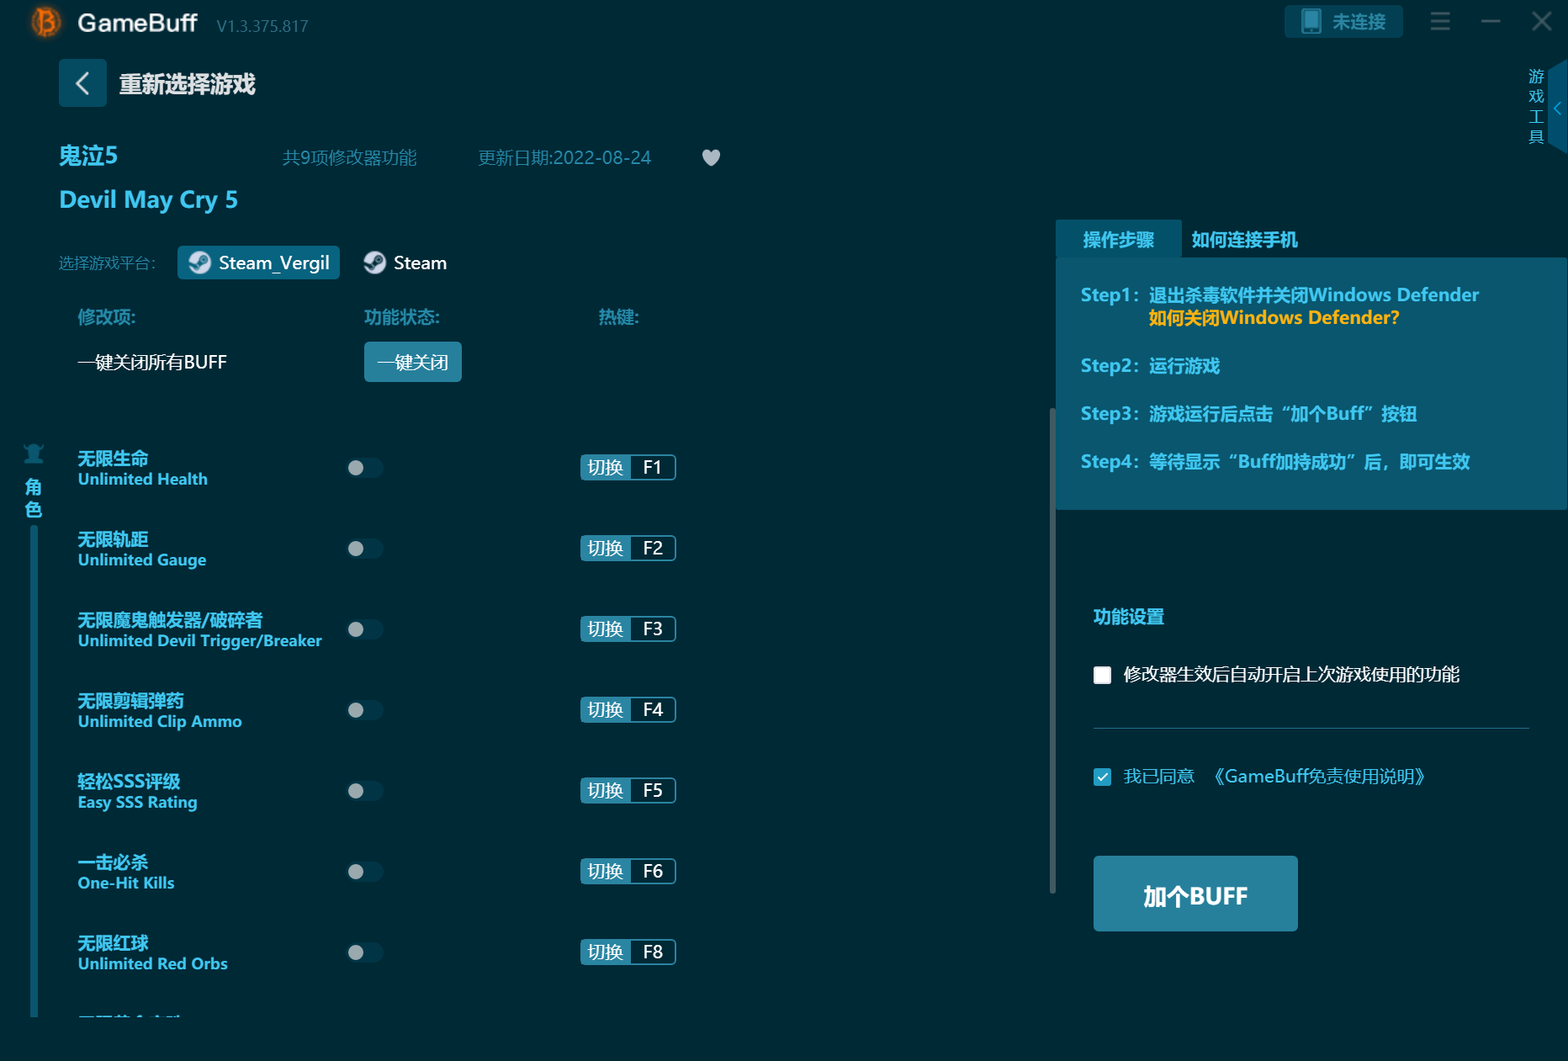The width and height of the screenshot is (1568, 1061).
Task: Click the 功能设置 heading
Action: coord(1128,617)
